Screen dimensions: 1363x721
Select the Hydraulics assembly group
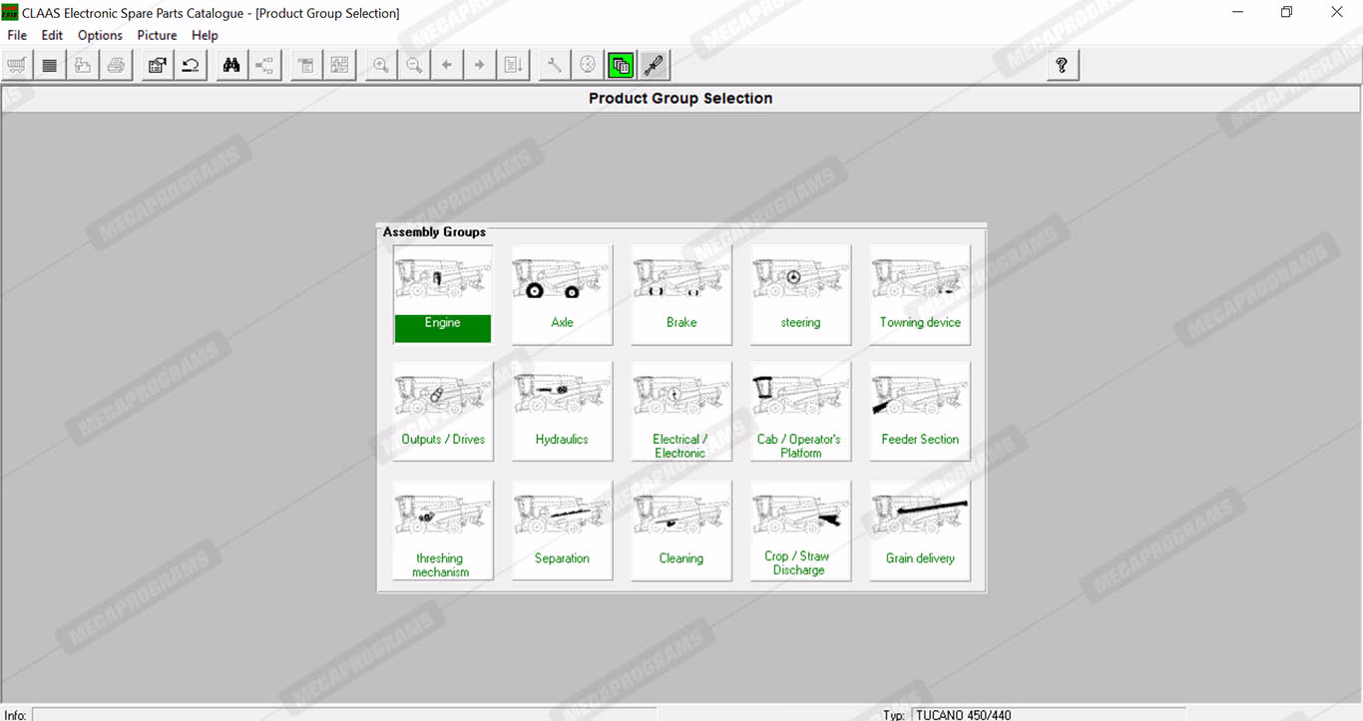[x=562, y=411]
